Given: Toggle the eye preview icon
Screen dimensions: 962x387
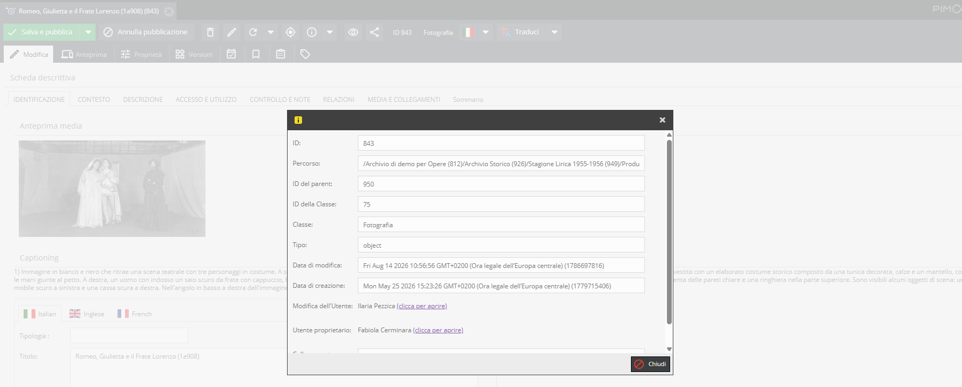Looking at the screenshot, I should 353,32.
